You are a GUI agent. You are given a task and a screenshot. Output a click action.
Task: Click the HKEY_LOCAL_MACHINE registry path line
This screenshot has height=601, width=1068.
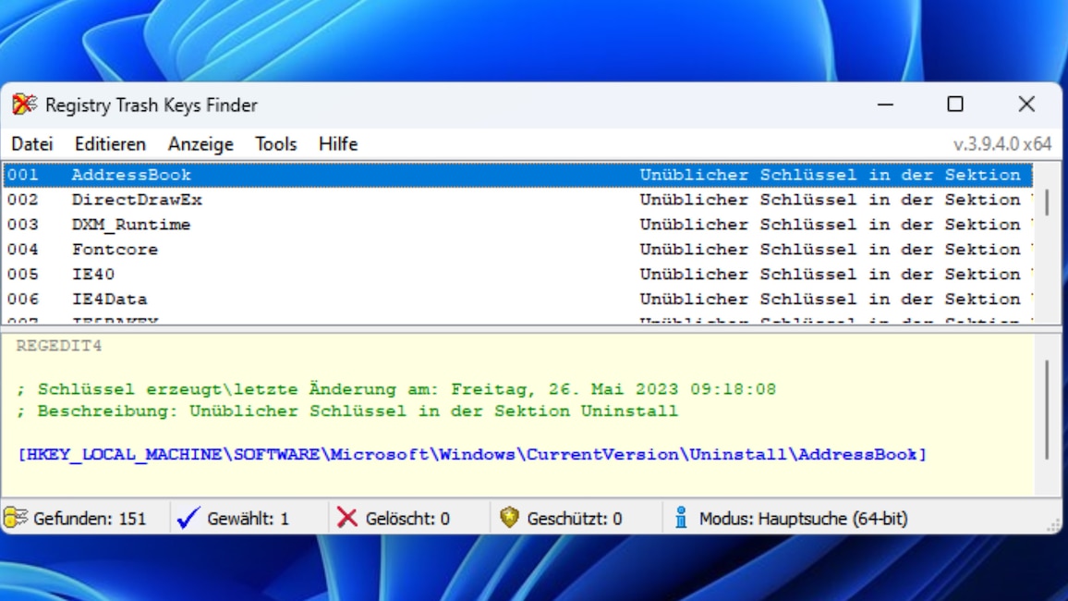point(471,455)
